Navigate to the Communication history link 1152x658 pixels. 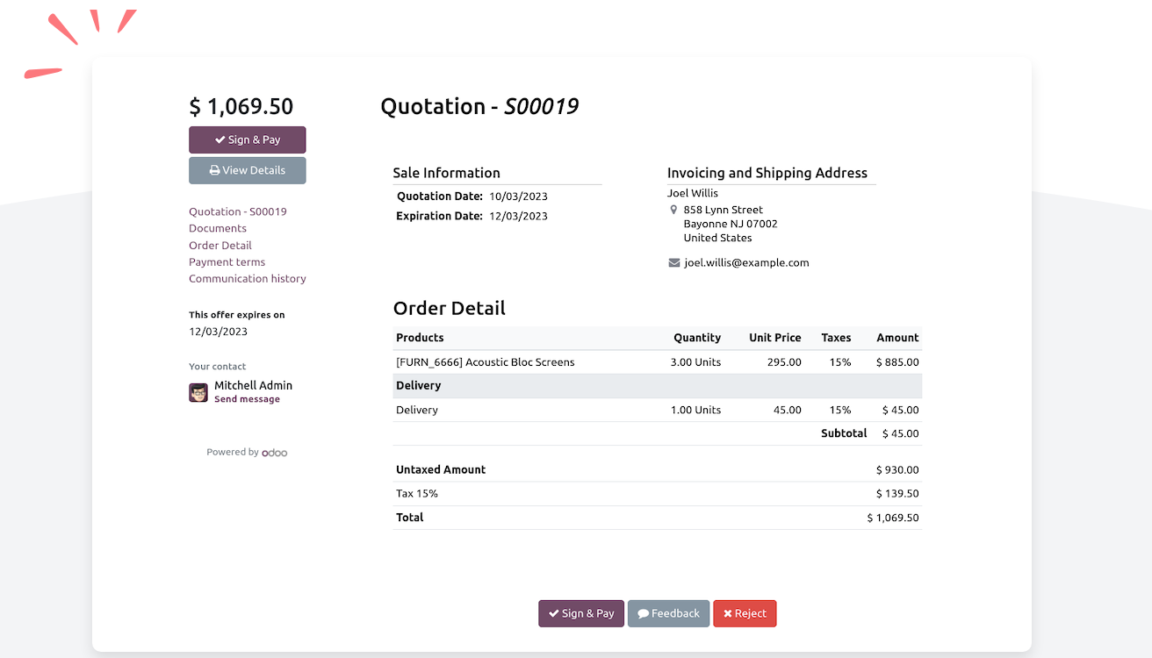point(248,279)
